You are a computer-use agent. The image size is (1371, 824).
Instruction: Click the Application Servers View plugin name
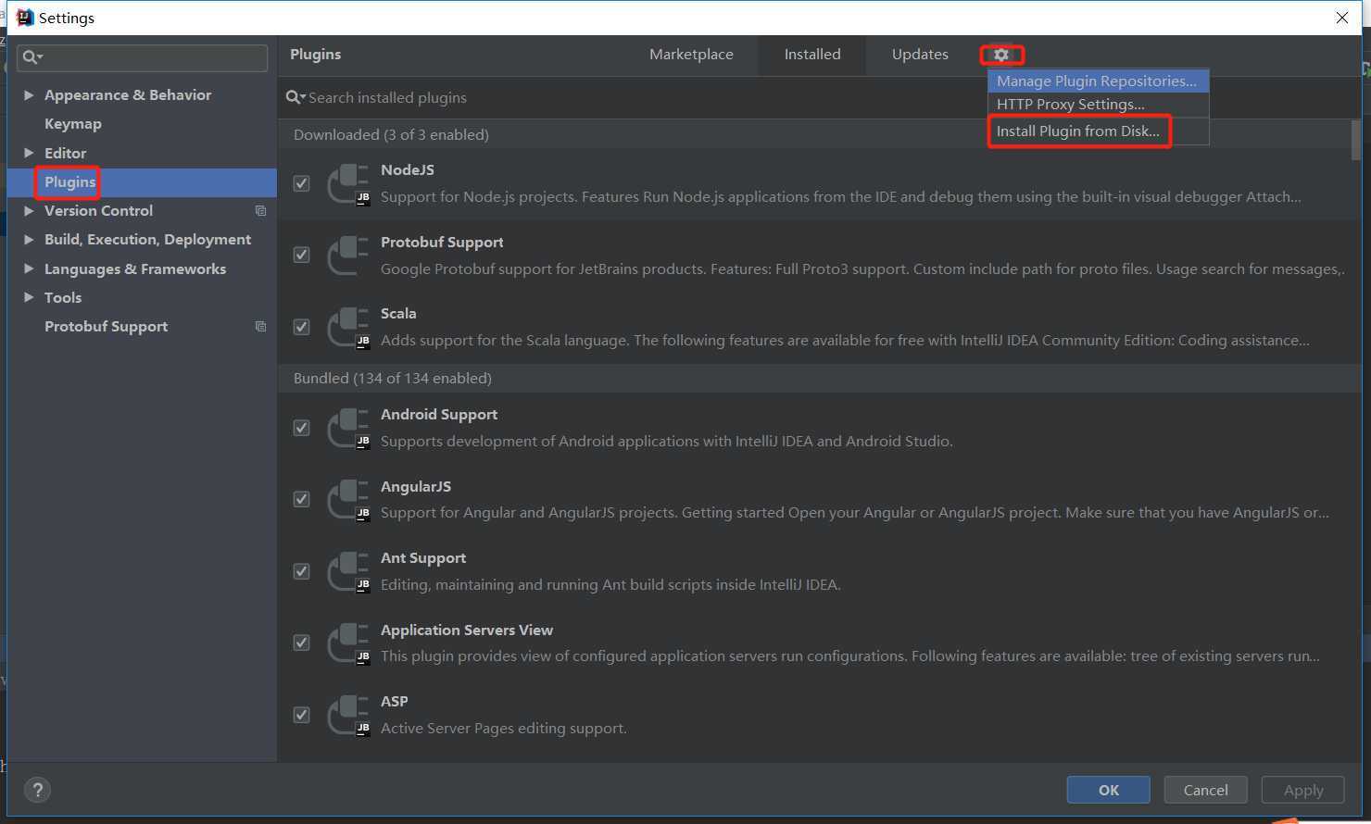click(467, 630)
